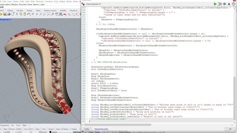Disable the Point object snap
237x133 pixels.
point(9,129)
